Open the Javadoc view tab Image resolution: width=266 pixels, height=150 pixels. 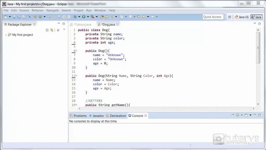[x=96, y=116]
